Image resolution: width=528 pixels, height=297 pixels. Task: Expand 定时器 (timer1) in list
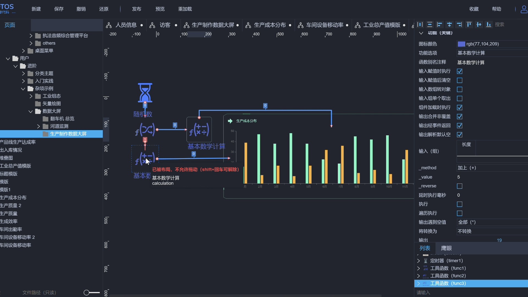click(419, 261)
